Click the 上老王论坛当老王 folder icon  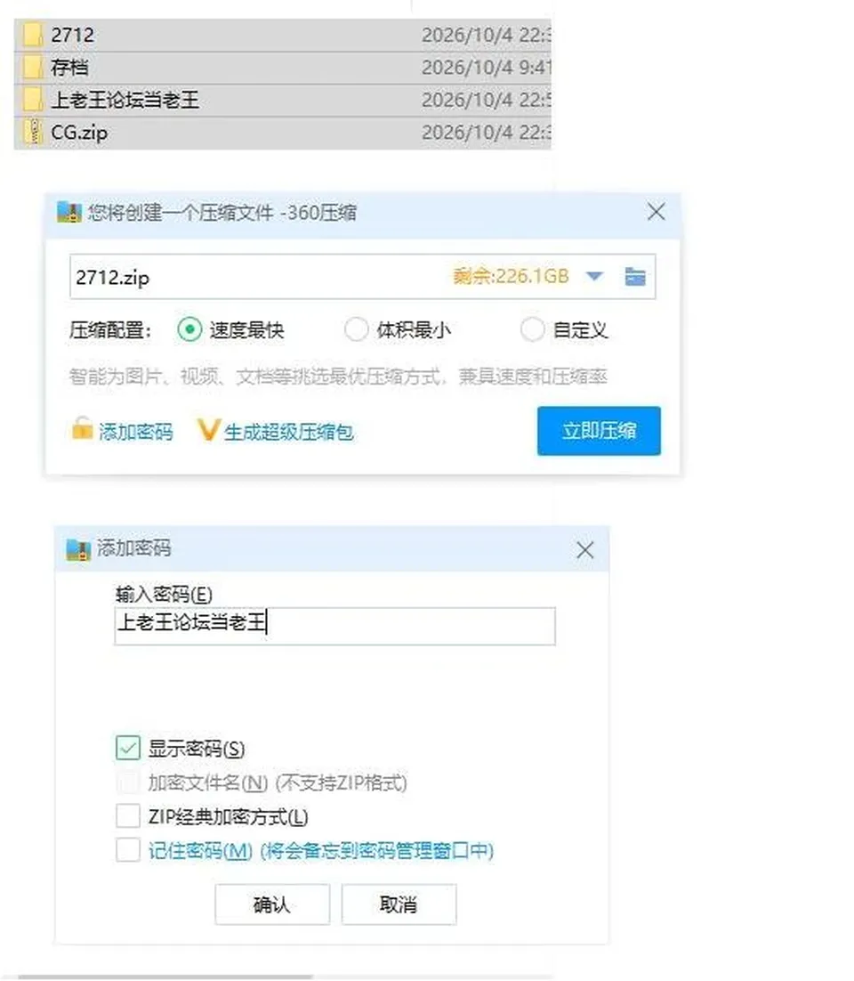(x=33, y=100)
